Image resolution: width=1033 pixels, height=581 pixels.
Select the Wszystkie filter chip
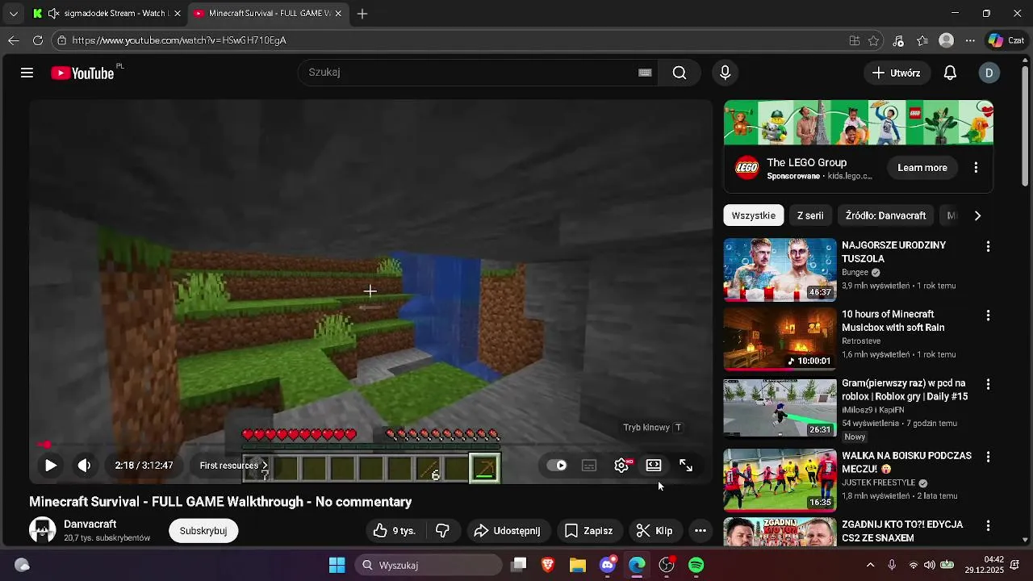click(x=754, y=215)
